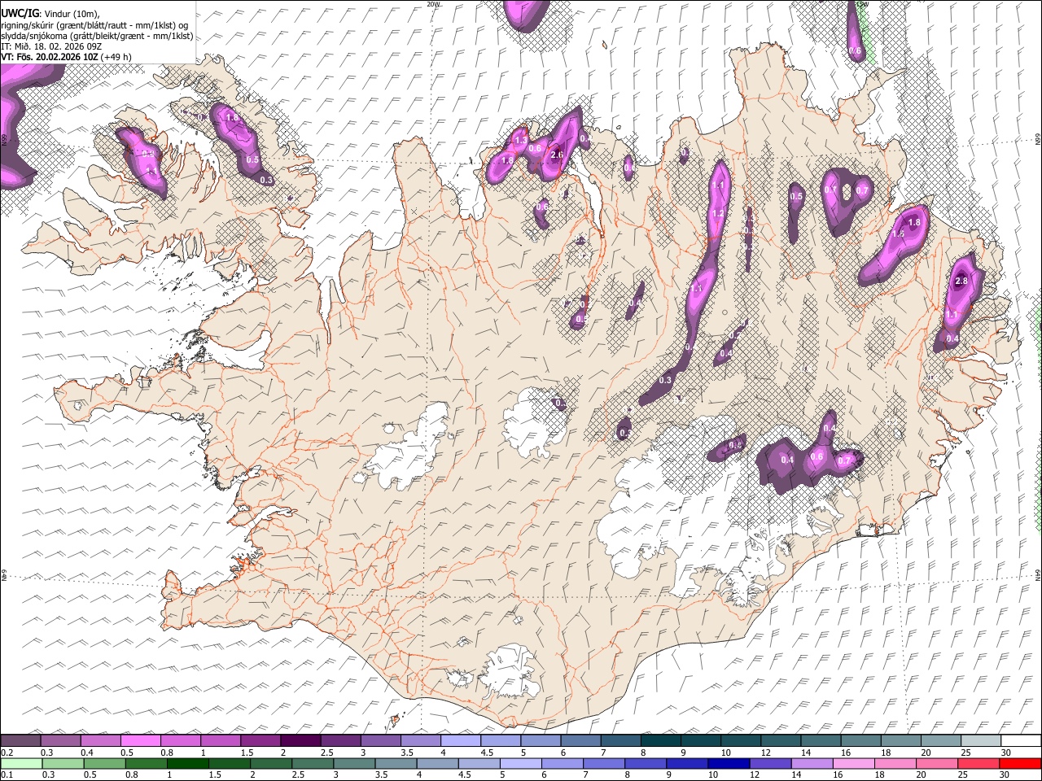This screenshot has width=1042, height=781.
Task: Select the 1.5 precipitation value on the map
Action: click(x=899, y=233)
